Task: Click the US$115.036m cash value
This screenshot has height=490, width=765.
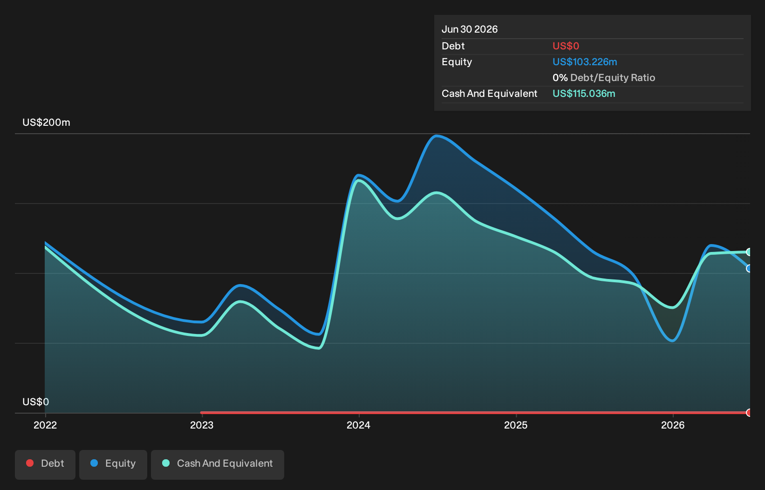Action: (x=584, y=94)
